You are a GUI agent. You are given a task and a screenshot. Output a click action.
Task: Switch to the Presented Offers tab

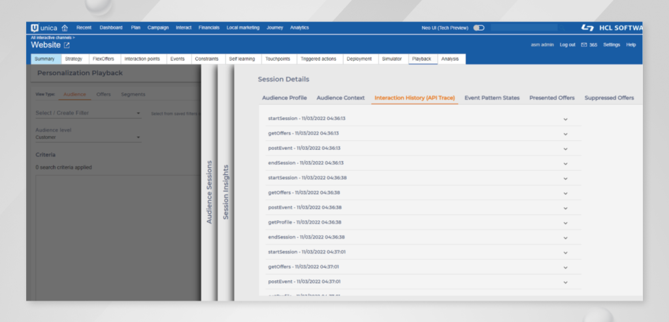click(552, 98)
